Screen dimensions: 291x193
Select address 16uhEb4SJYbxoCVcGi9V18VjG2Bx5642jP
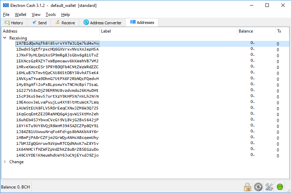[x=57, y=120]
